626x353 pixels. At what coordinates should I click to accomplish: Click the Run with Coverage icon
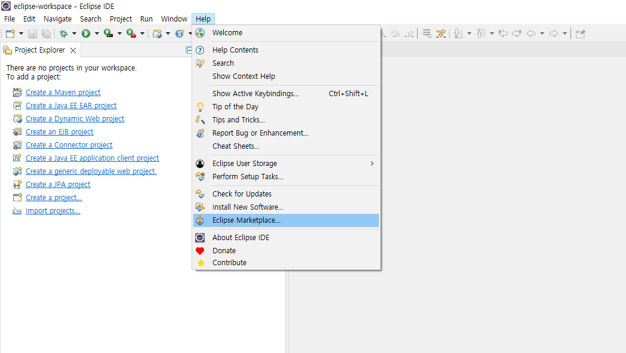(108, 33)
